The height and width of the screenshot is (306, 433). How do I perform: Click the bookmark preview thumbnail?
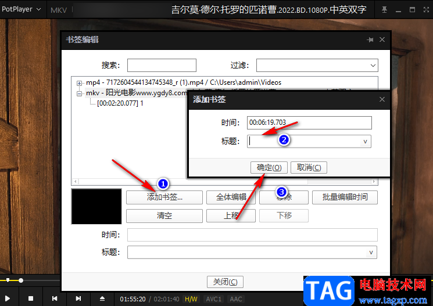(96, 206)
